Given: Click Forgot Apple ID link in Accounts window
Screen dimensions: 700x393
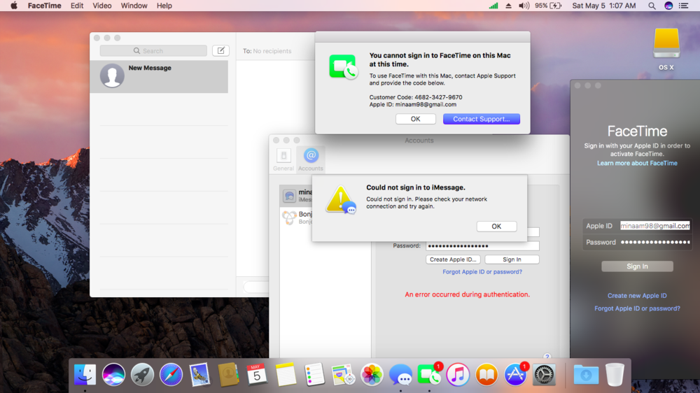Looking at the screenshot, I should [x=482, y=271].
